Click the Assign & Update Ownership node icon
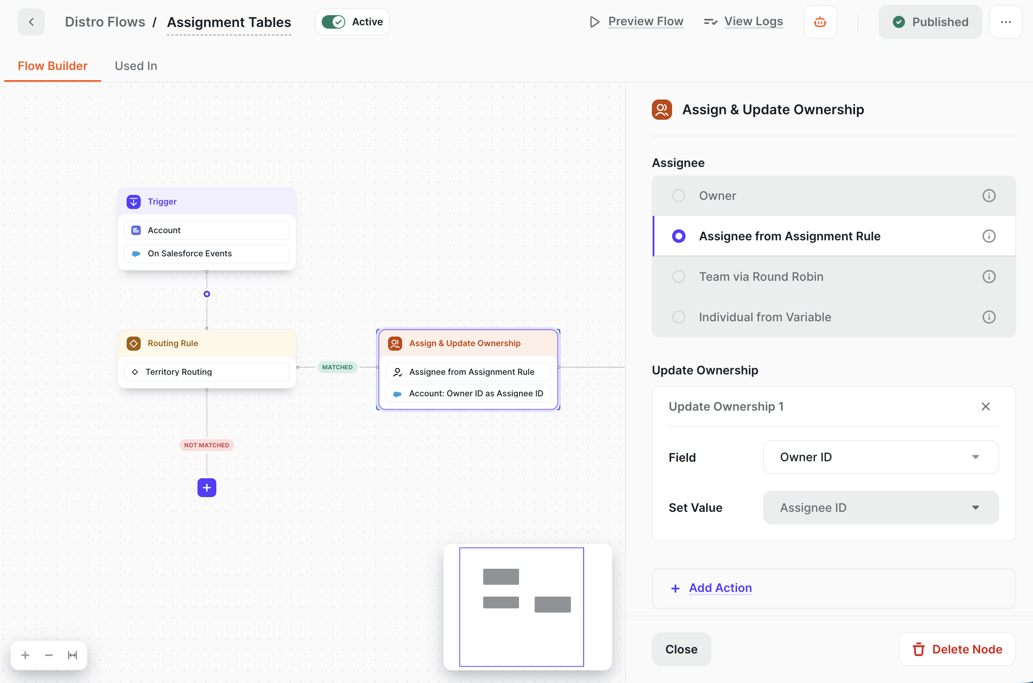The width and height of the screenshot is (1033, 683). pos(395,343)
